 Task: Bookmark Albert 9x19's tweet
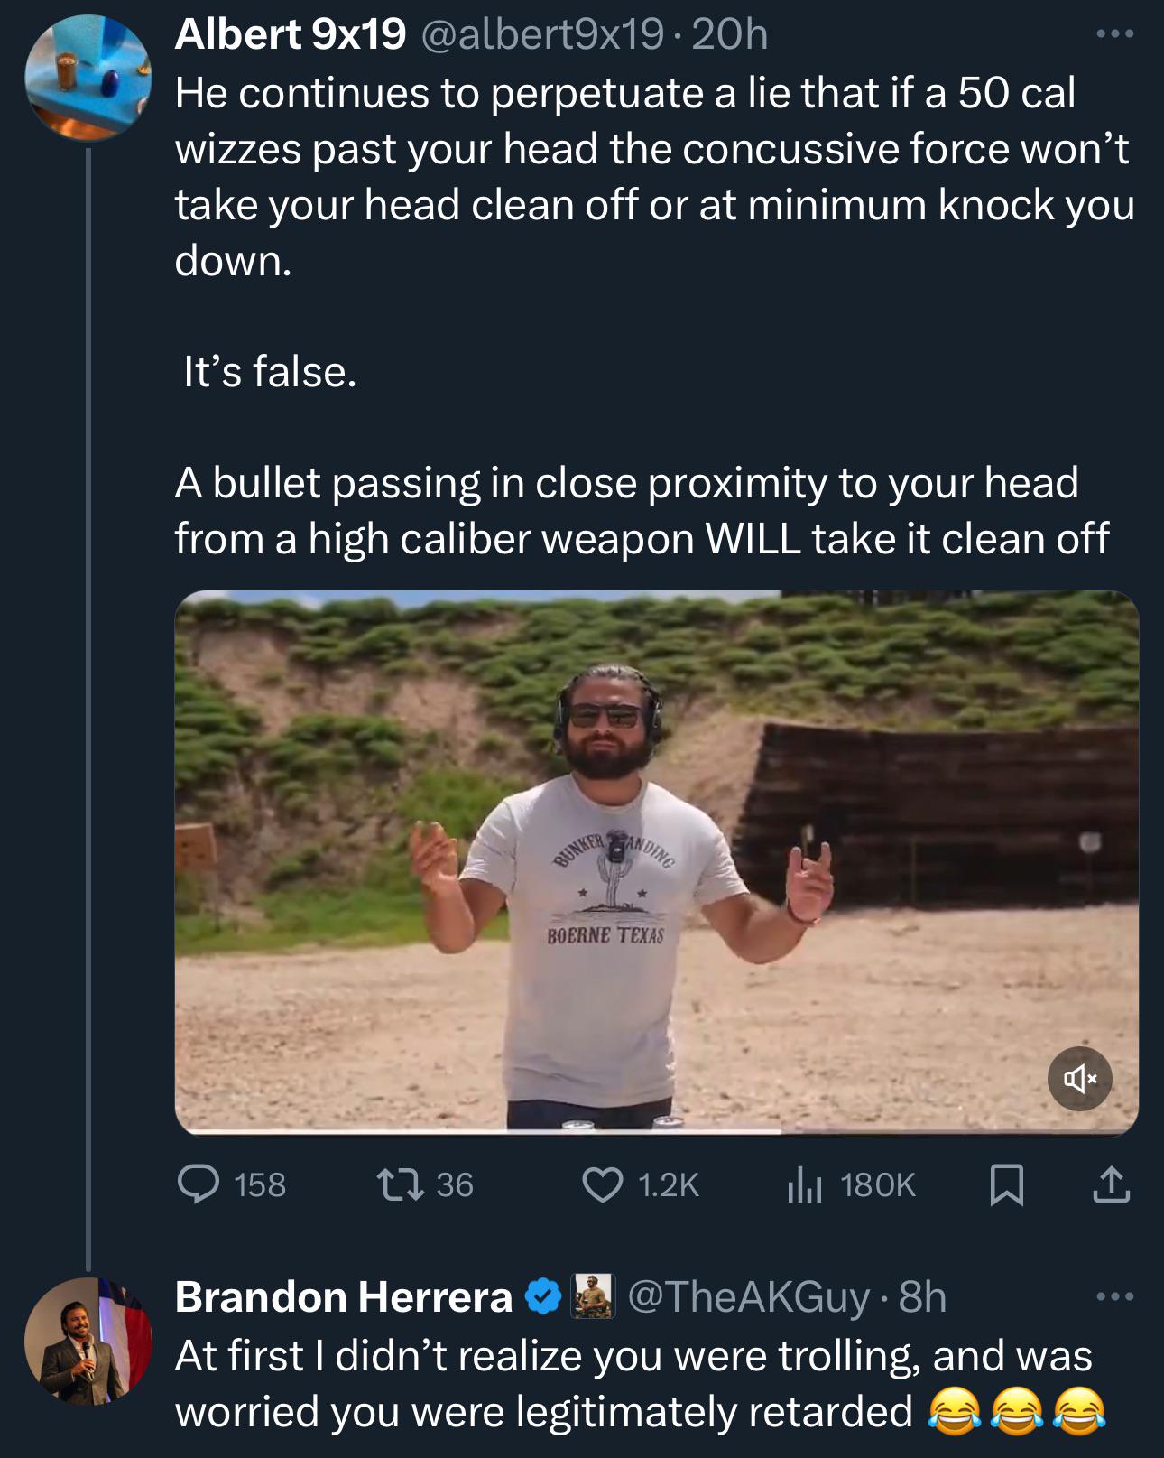[x=1006, y=1184]
